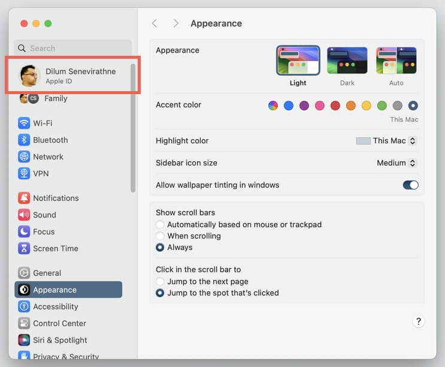Viewport: 445px width, 367px height.
Task: Select Jump to the next page
Action: point(160,281)
